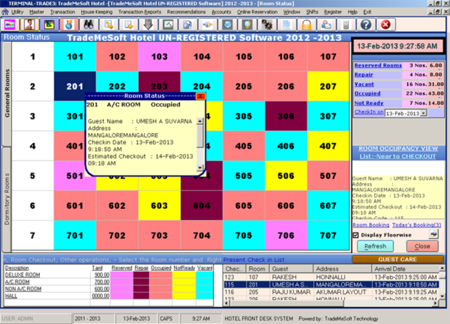
Task: Open the Transaction Reports menu
Action: (139, 12)
